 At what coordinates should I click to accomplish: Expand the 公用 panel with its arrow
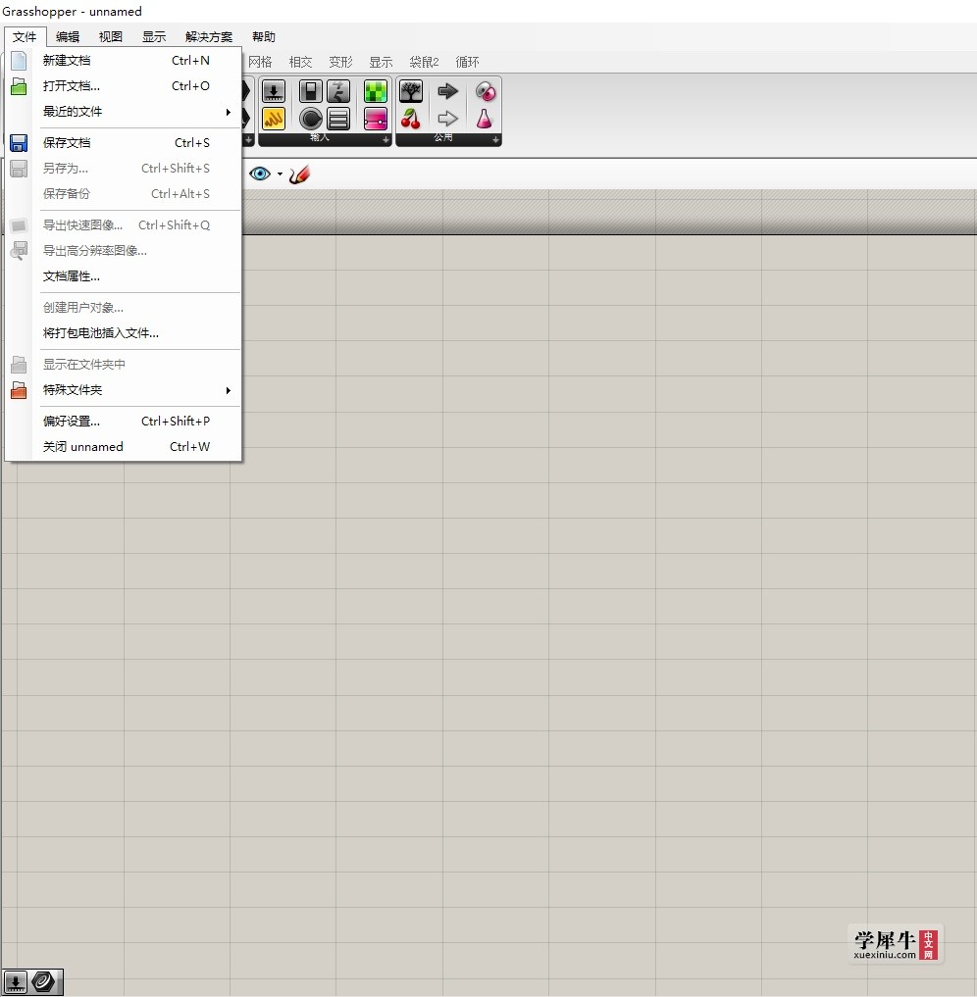pyautogui.click(x=495, y=139)
